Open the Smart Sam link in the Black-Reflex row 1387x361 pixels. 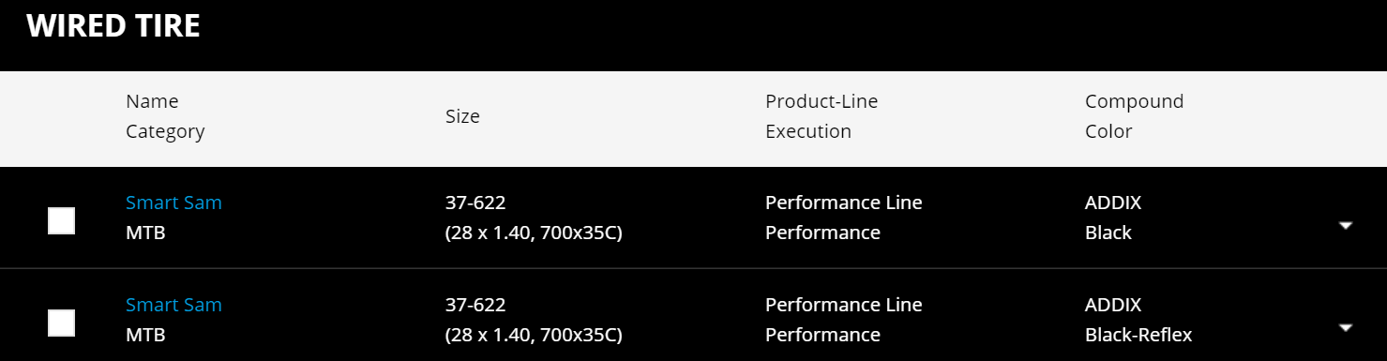tap(173, 305)
